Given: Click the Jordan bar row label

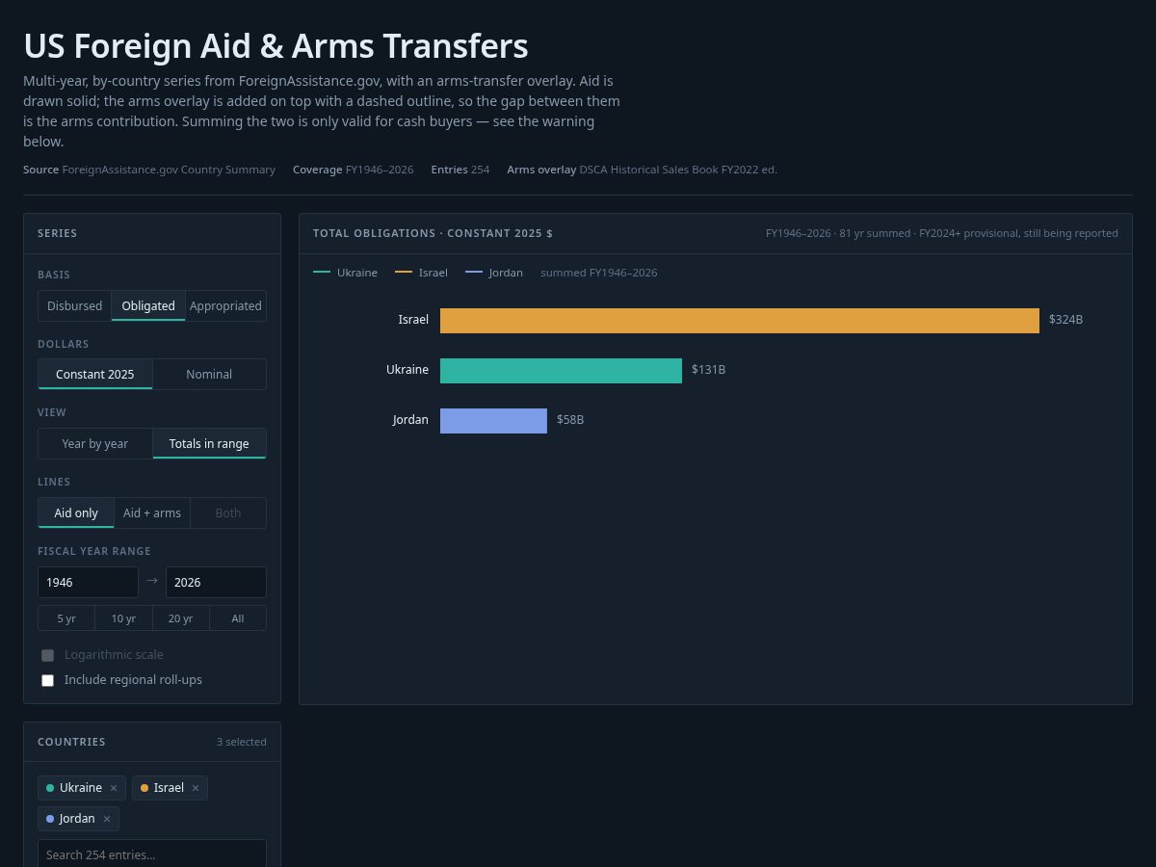Looking at the screenshot, I should point(410,420).
